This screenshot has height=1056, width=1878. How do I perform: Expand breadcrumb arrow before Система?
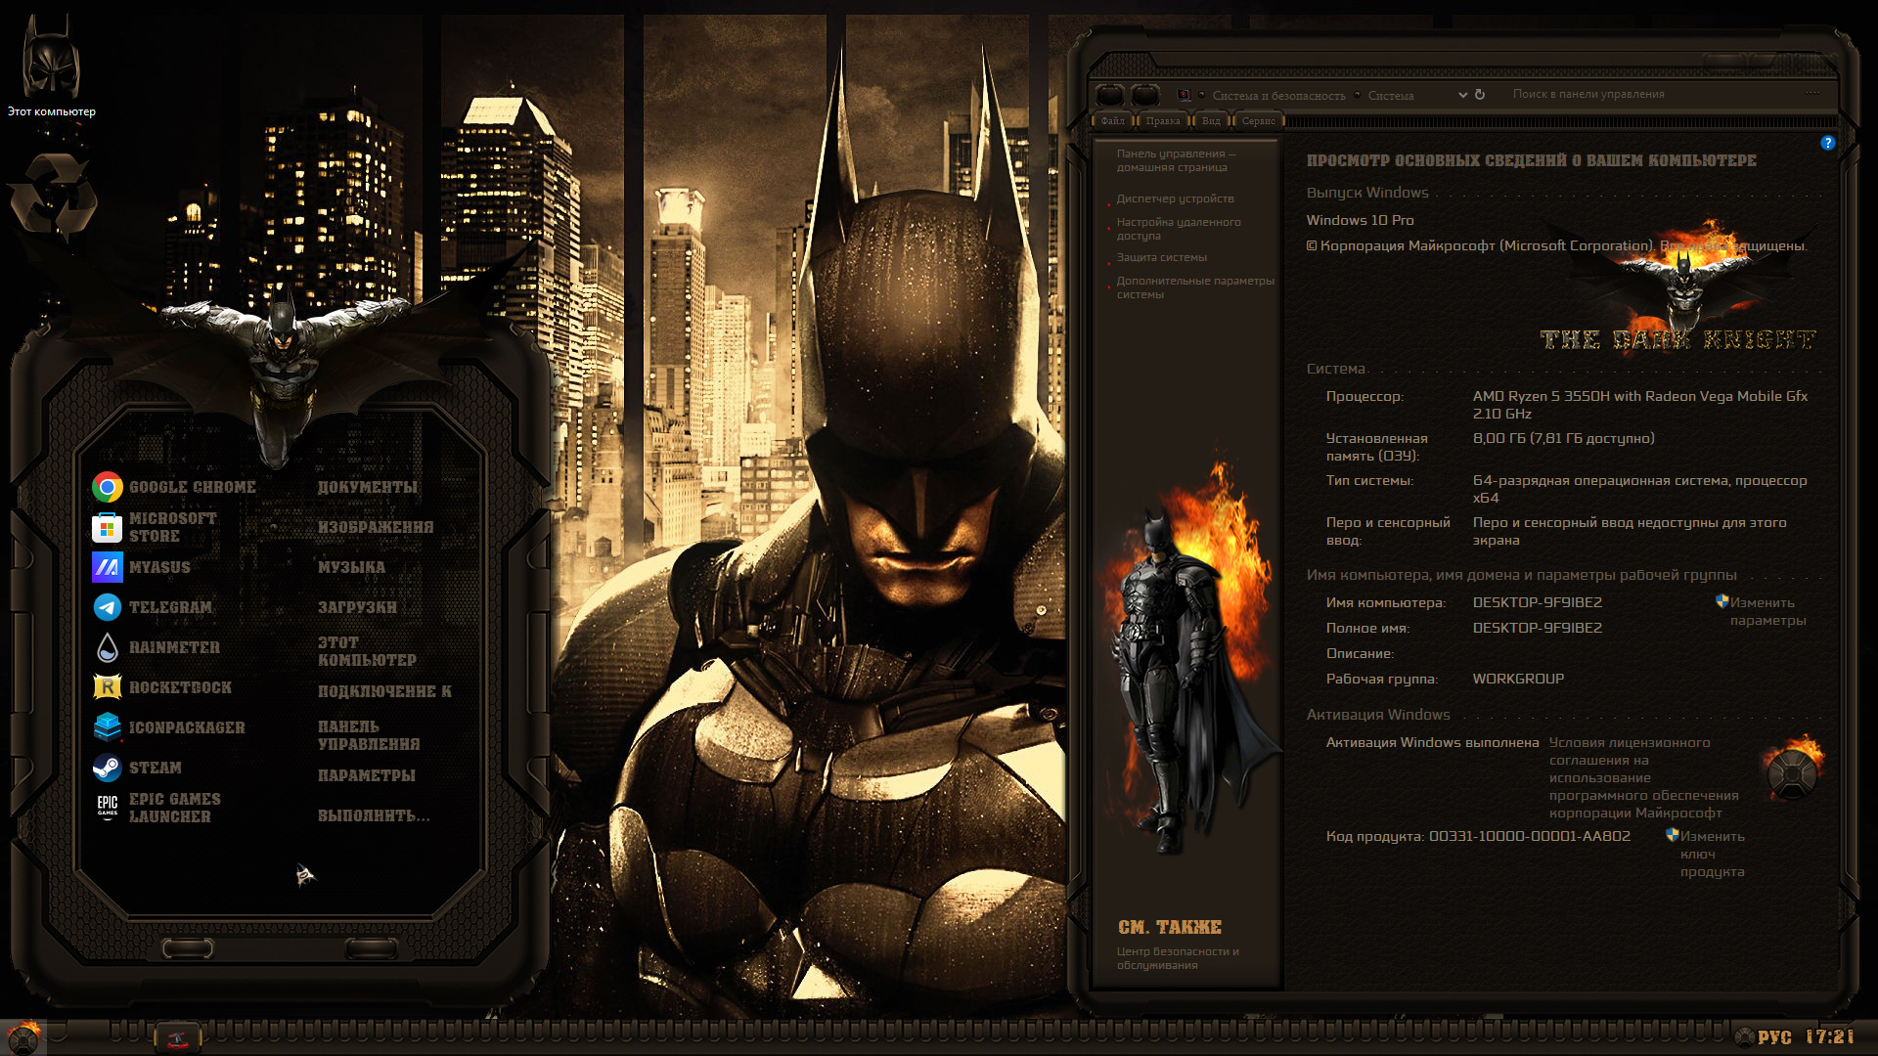[1358, 95]
